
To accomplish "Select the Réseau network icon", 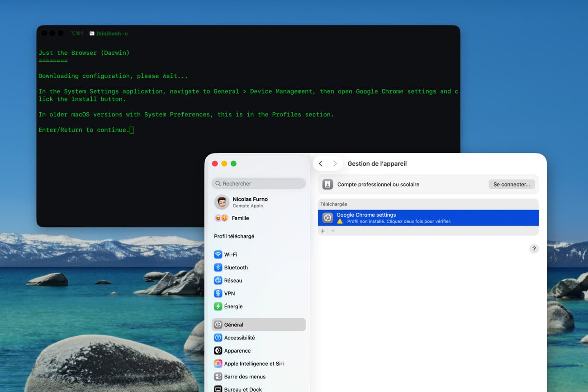I will tap(218, 281).
